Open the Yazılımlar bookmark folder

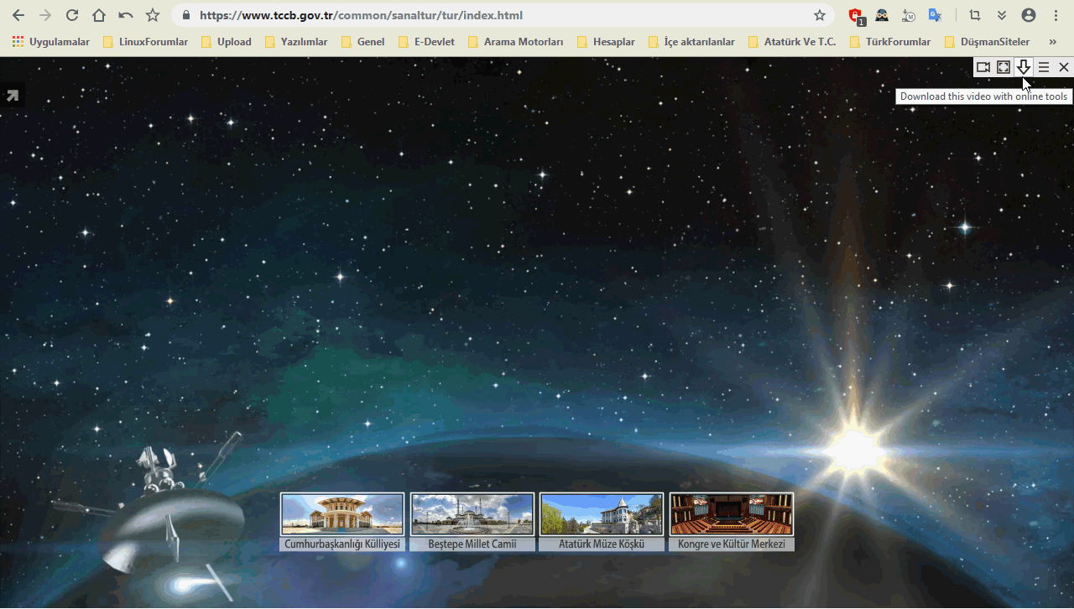point(295,42)
